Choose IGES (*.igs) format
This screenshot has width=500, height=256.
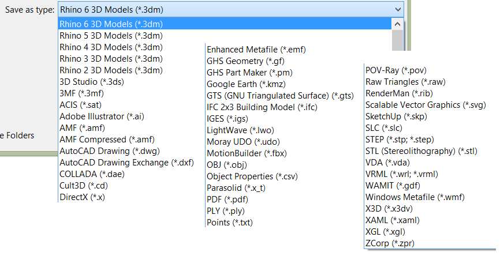(x=227, y=119)
